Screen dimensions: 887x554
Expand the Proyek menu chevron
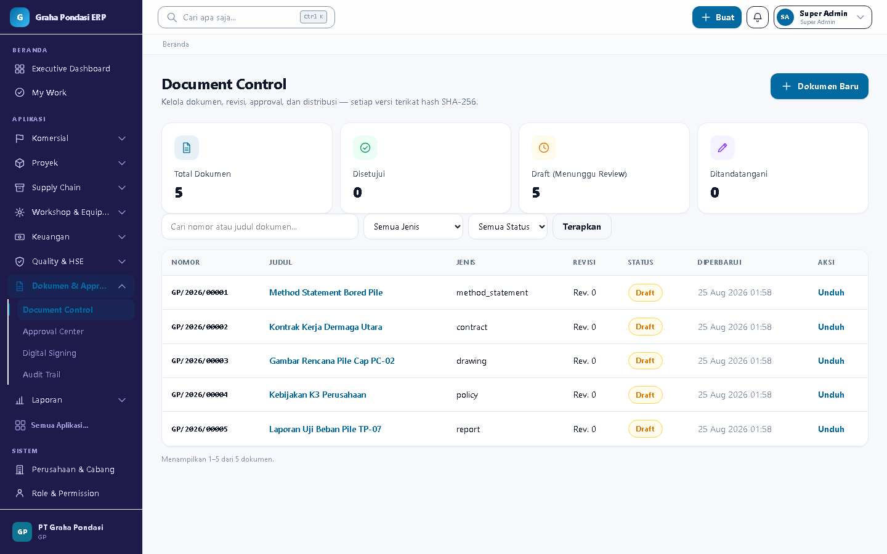[122, 163]
